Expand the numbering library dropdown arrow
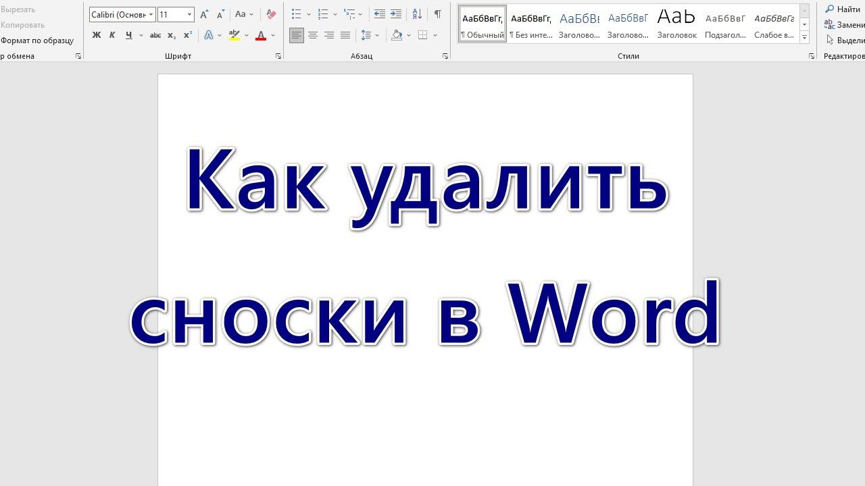Screen dimensions: 865x486 (335, 14)
